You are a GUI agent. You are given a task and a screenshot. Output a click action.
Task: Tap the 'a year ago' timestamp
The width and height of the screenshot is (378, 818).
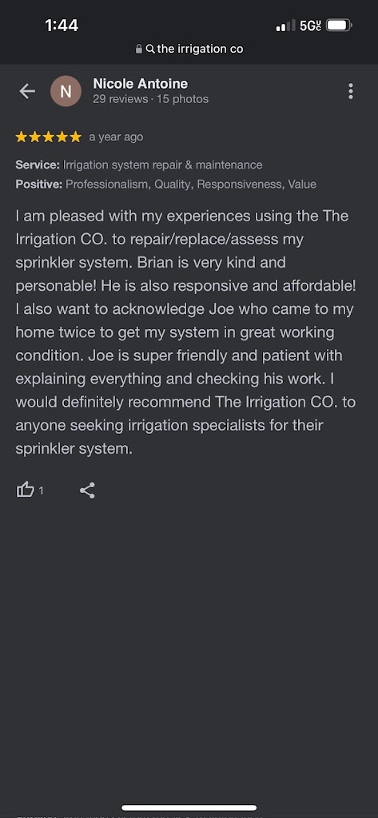[116, 137]
